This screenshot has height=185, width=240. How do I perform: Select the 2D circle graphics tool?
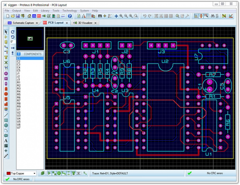coord(6,125)
